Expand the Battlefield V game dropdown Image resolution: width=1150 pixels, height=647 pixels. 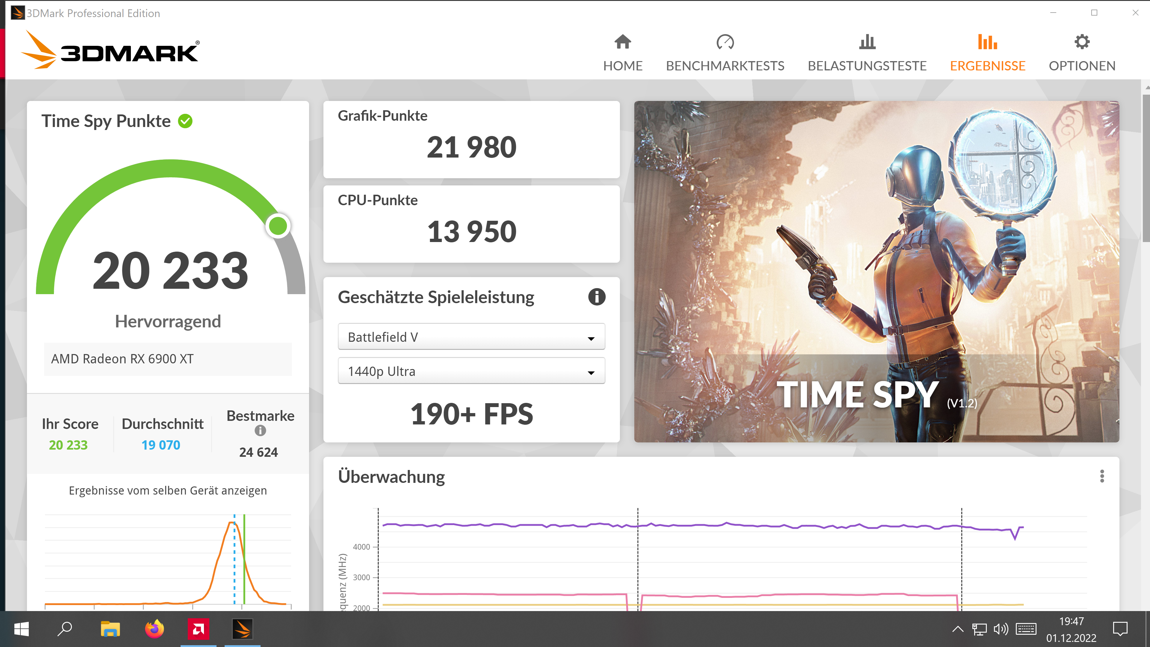(471, 337)
